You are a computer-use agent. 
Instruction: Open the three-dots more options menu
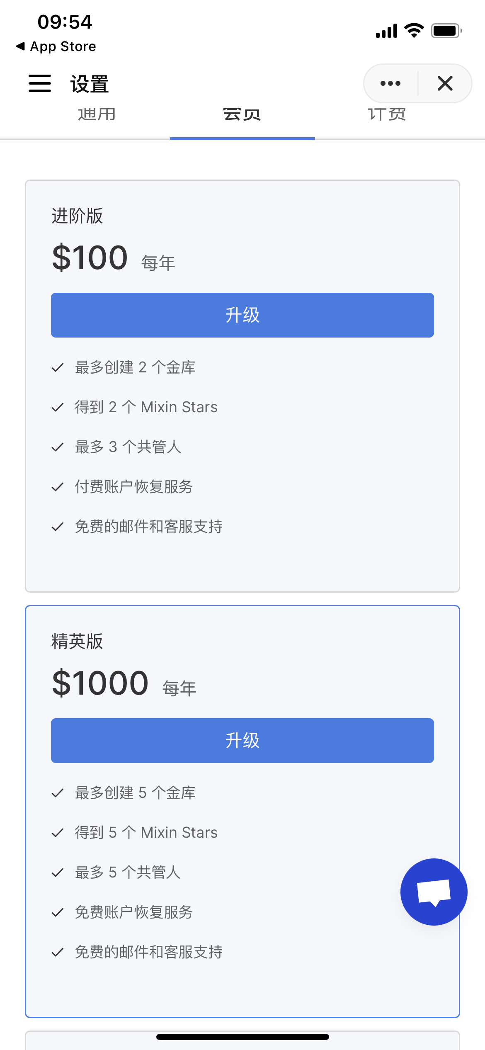point(390,83)
